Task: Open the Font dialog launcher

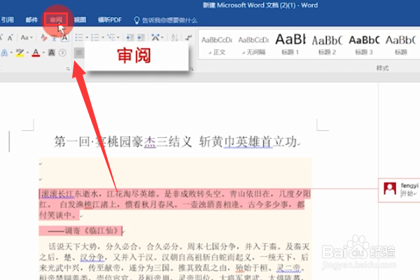Action: coord(68,69)
